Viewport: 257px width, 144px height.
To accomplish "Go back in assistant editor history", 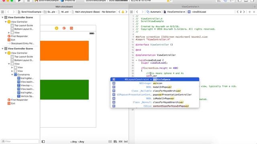I will (137, 12).
